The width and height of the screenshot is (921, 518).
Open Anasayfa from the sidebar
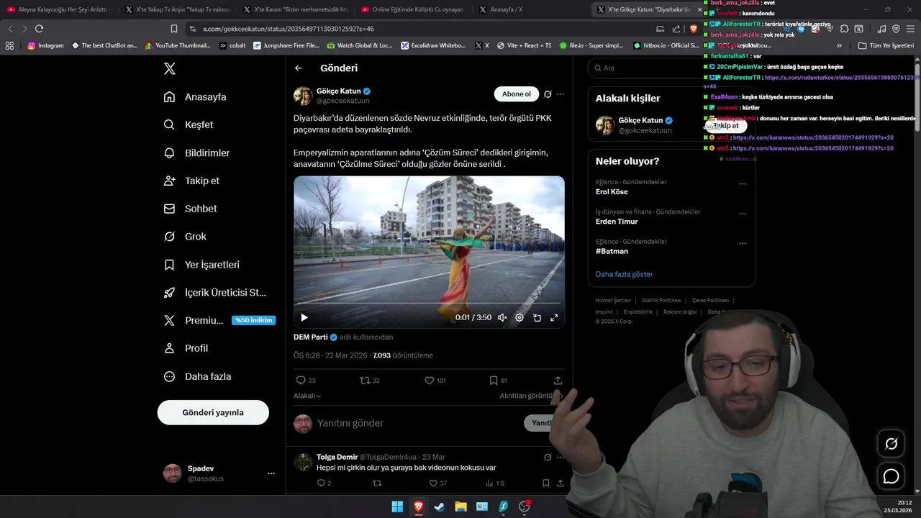195,96
